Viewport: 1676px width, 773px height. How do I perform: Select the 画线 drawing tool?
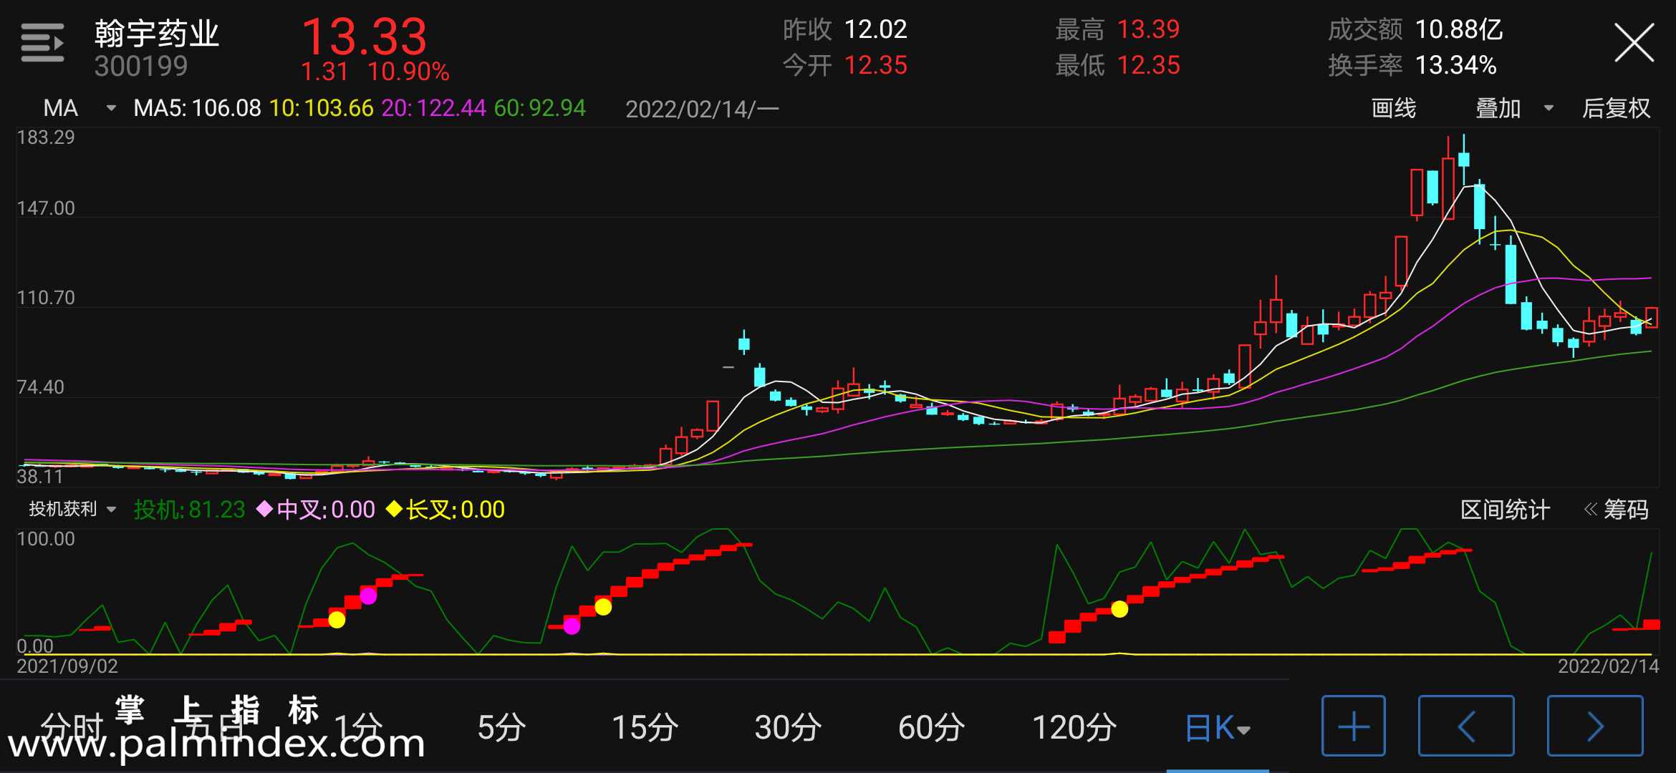pyautogui.click(x=1393, y=108)
